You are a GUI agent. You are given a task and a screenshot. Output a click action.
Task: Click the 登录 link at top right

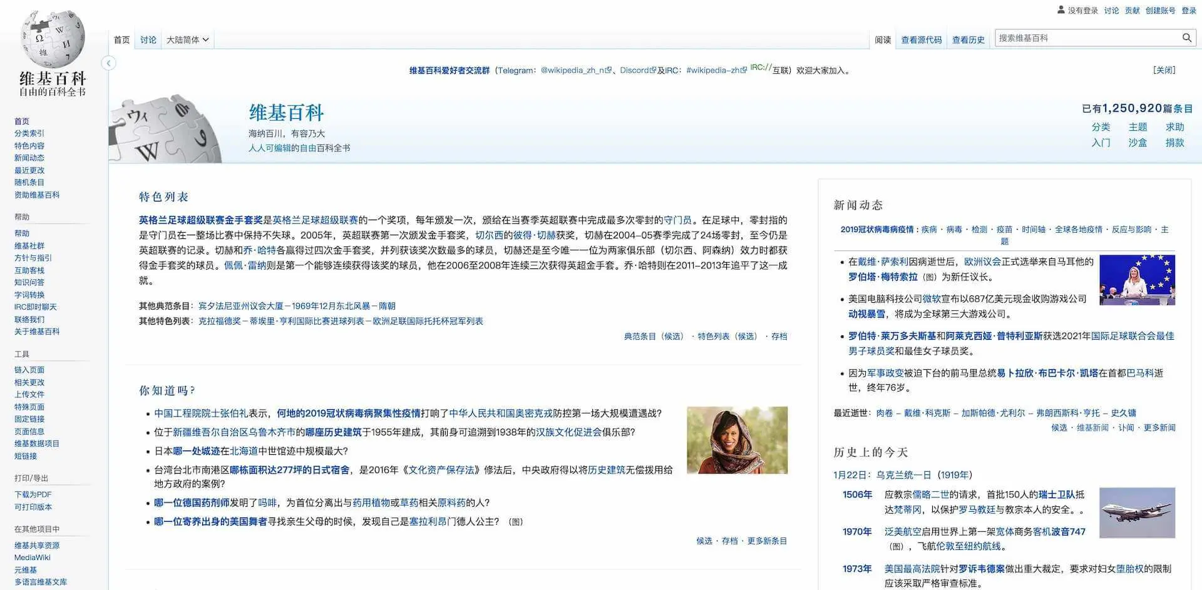pyautogui.click(x=1188, y=11)
